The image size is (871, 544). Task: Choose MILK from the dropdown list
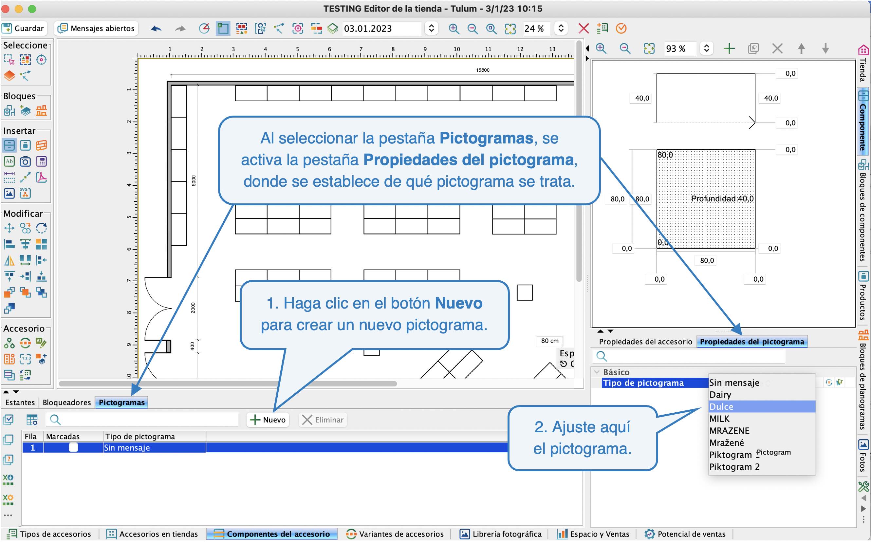click(x=761, y=419)
